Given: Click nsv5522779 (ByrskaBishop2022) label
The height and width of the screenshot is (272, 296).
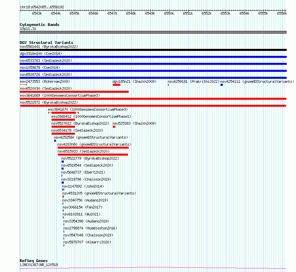Looking at the screenshot, I should point(90,158).
